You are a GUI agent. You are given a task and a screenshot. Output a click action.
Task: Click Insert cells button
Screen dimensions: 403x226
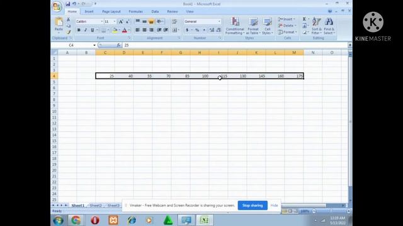[x=287, y=19]
